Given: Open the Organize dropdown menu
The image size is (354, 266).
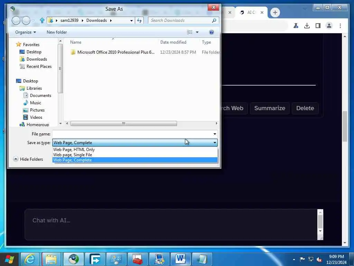Looking at the screenshot, I should pyautogui.click(x=26, y=32).
